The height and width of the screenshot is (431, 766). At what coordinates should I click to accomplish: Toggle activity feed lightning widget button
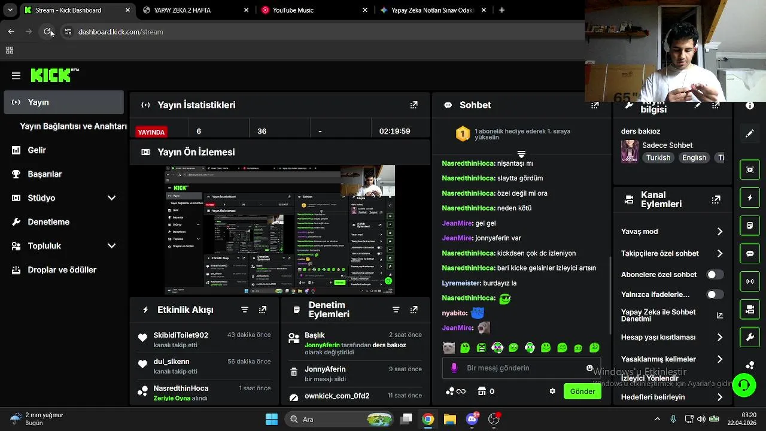click(750, 198)
